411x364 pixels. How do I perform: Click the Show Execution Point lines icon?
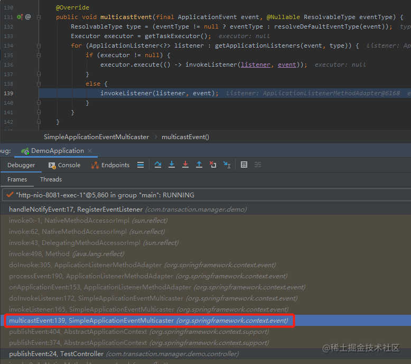[x=141, y=165]
